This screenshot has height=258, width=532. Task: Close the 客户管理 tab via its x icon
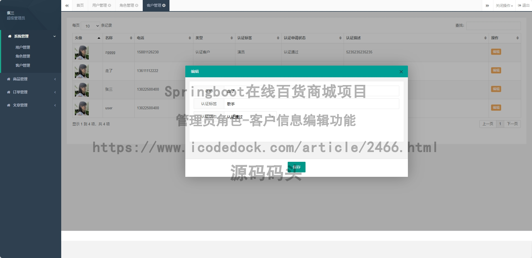tap(164, 5)
